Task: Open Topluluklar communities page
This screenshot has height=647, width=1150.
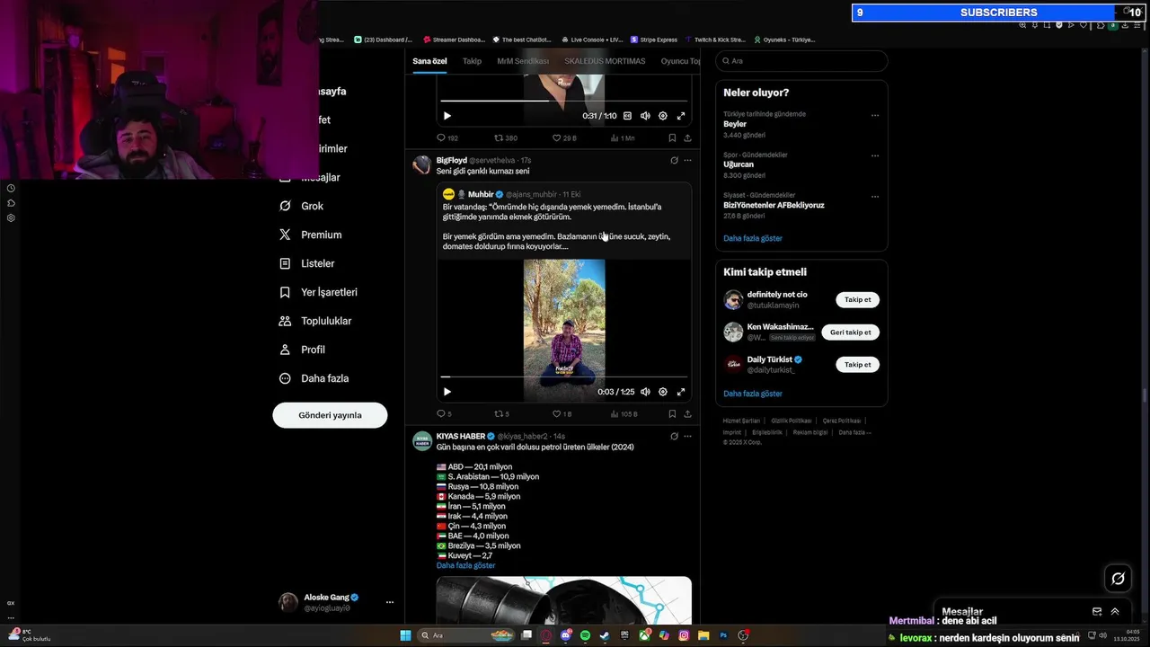Action: pyautogui.click(x=314, y=321)
